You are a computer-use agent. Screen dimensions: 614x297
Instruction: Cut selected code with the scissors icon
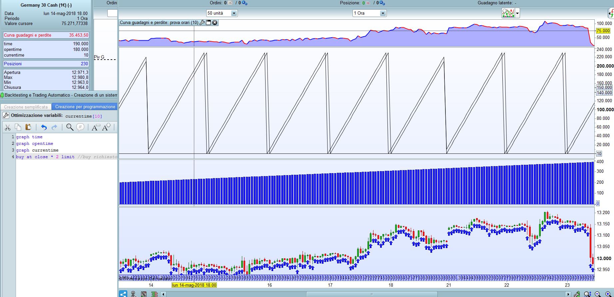tap(8, 127)
